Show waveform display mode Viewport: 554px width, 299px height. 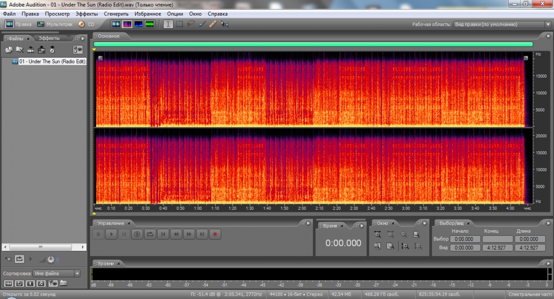point(115,24)
